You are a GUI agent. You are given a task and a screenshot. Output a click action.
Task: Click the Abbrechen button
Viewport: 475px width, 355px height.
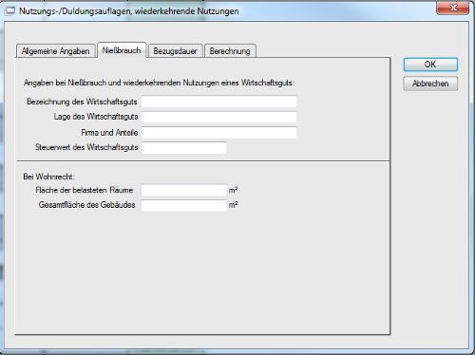tap(430, 84)
